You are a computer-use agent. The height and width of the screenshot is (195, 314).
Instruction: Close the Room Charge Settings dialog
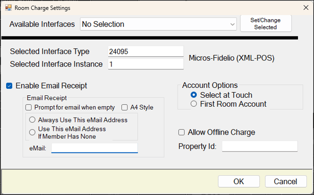[306, 8]
